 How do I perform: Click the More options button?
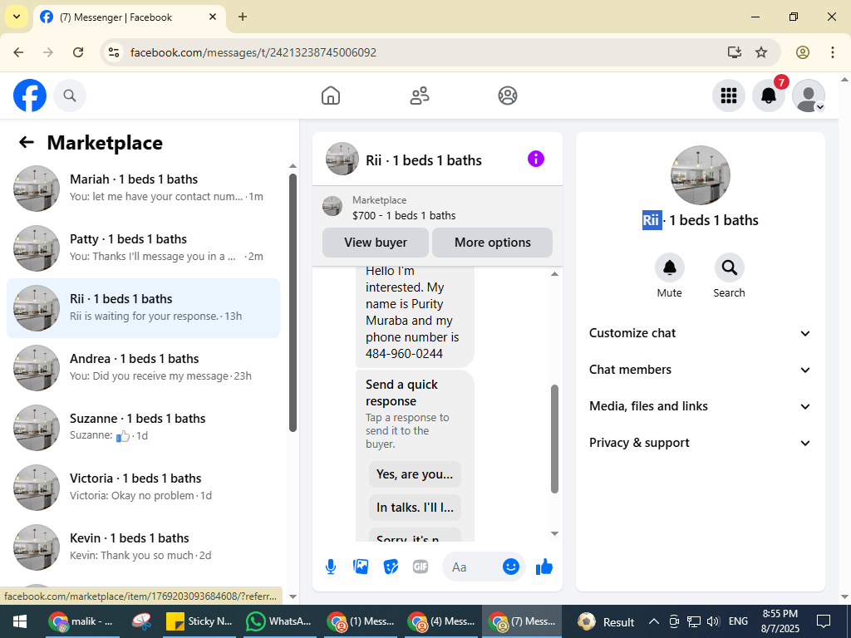pos(492,243)
